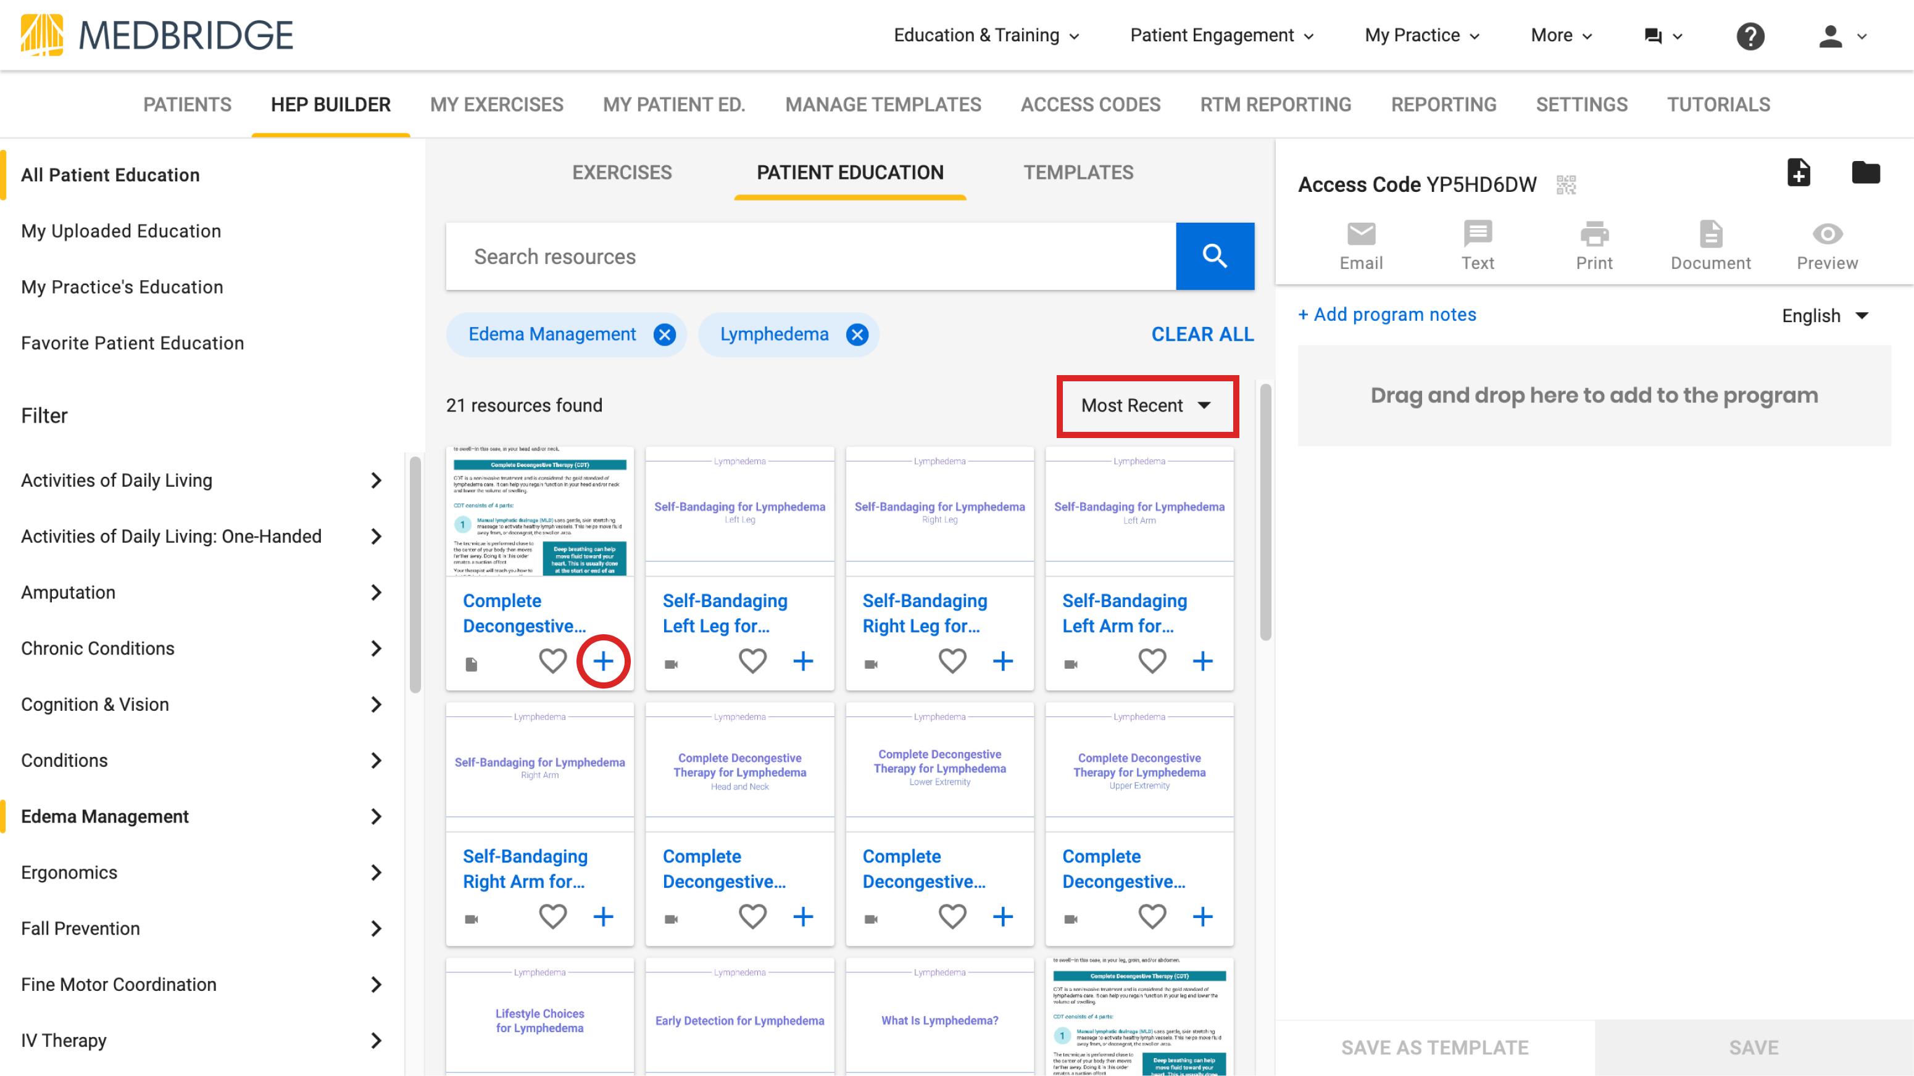Switch to the TEMPLATES sub-tab
This screenshot has width=1914, height=1076.
(x=1078, y=173)
